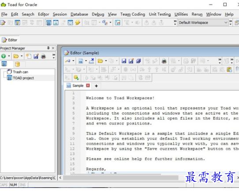Open the Schema Browser toolbar icon
239x191 pixels.
(17, 22)
